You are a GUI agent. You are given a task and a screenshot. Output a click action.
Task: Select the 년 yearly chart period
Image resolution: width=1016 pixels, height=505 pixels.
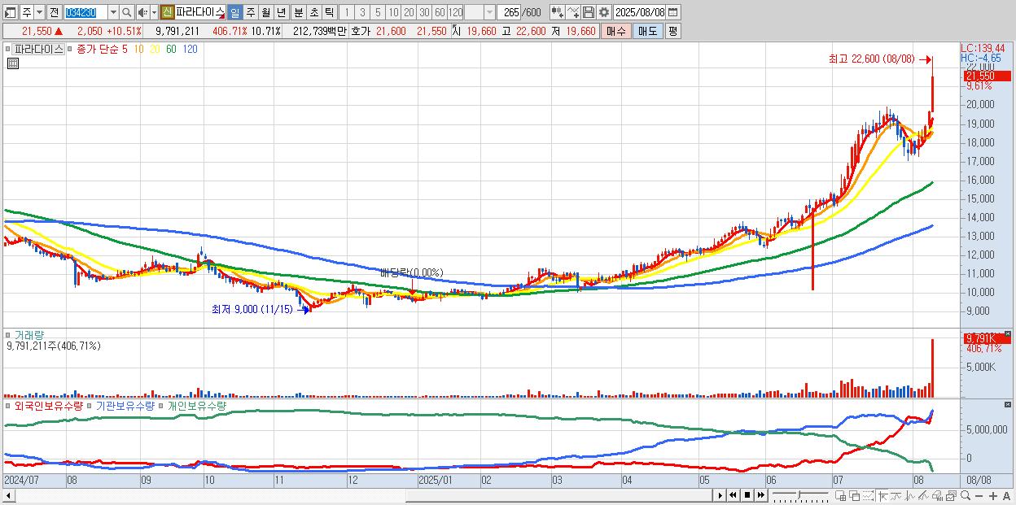pos(281,12)
